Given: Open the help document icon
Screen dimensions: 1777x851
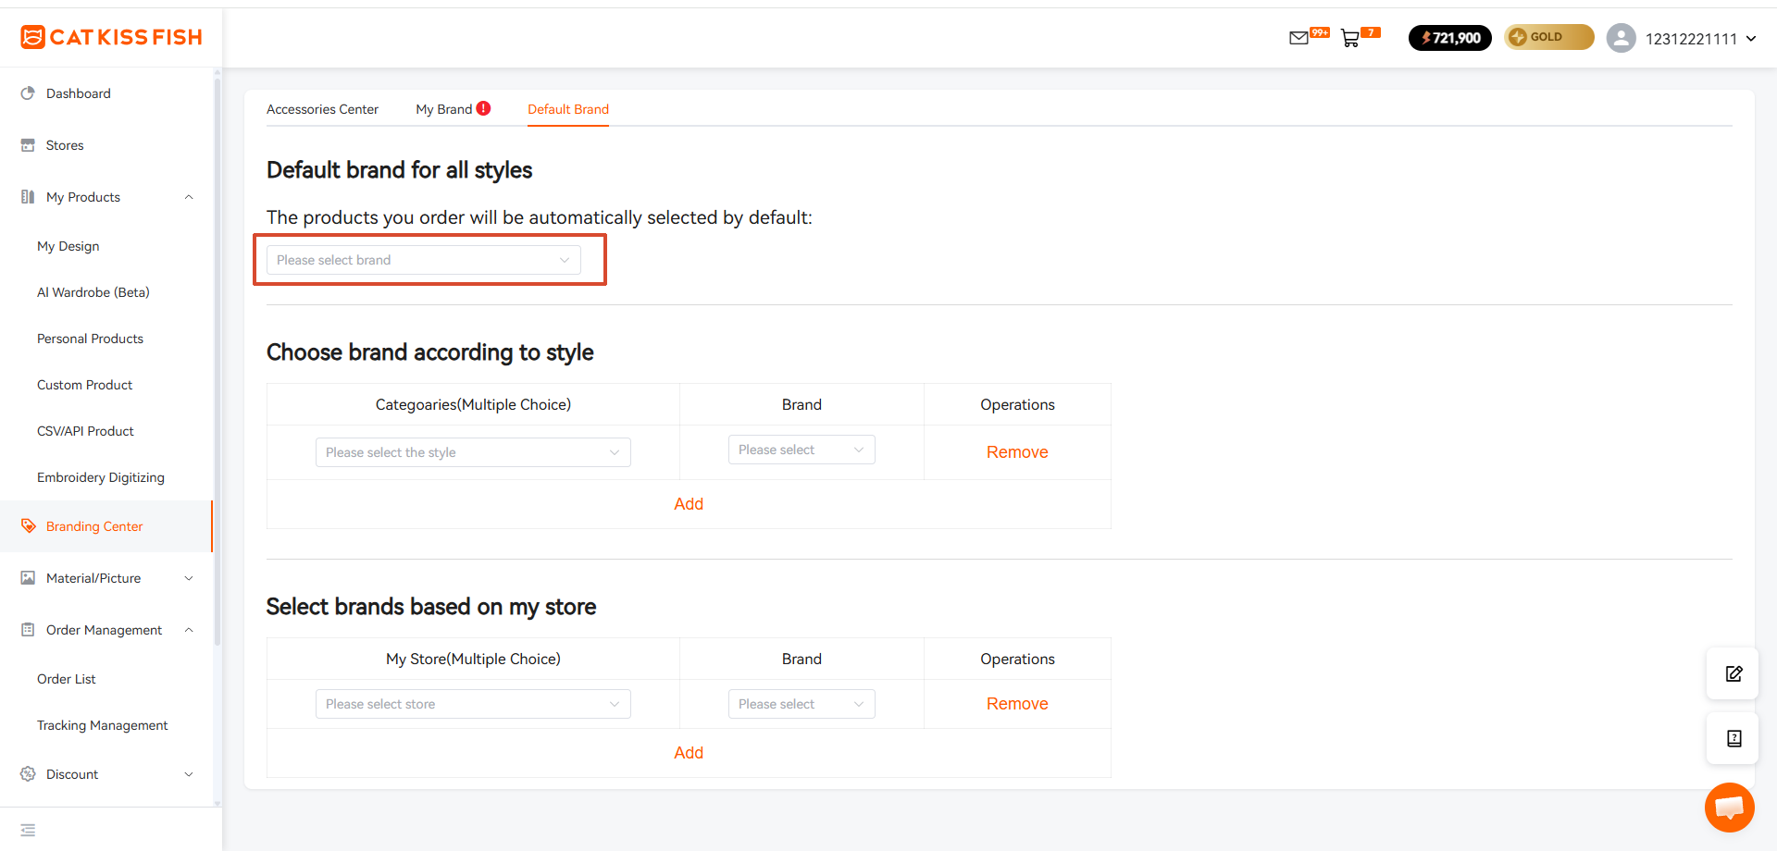Looking at the screenshot, I should click(1734, 738).
